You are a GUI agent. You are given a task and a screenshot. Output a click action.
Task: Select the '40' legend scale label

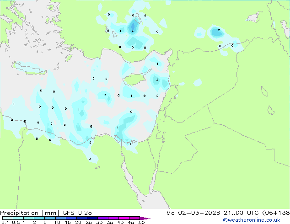tap(120, 222)
